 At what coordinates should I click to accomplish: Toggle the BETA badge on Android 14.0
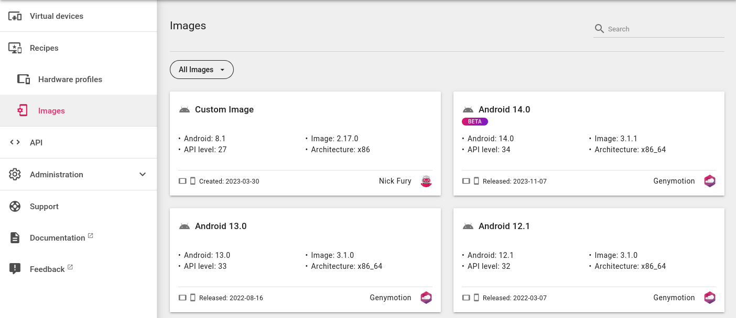tap(474, 121)
